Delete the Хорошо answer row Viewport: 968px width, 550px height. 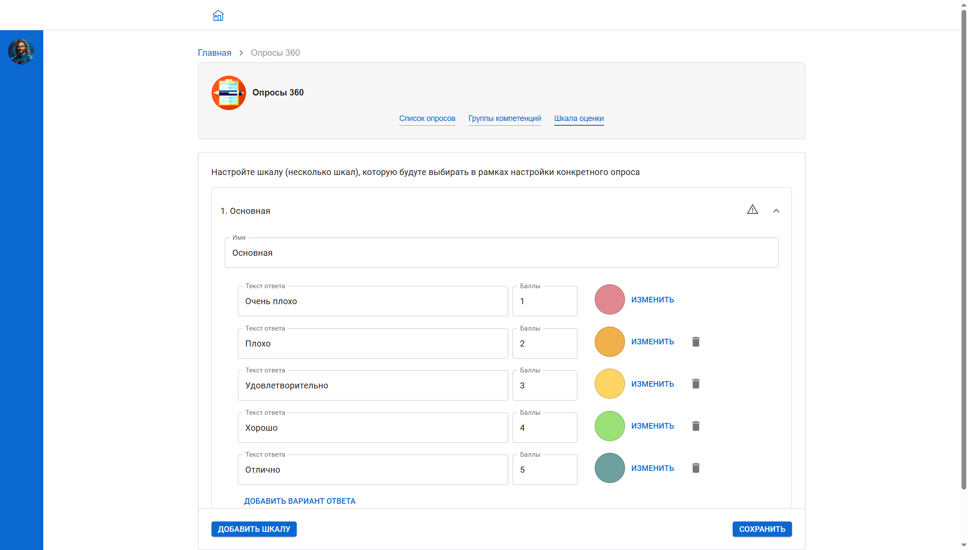(696, 426)
